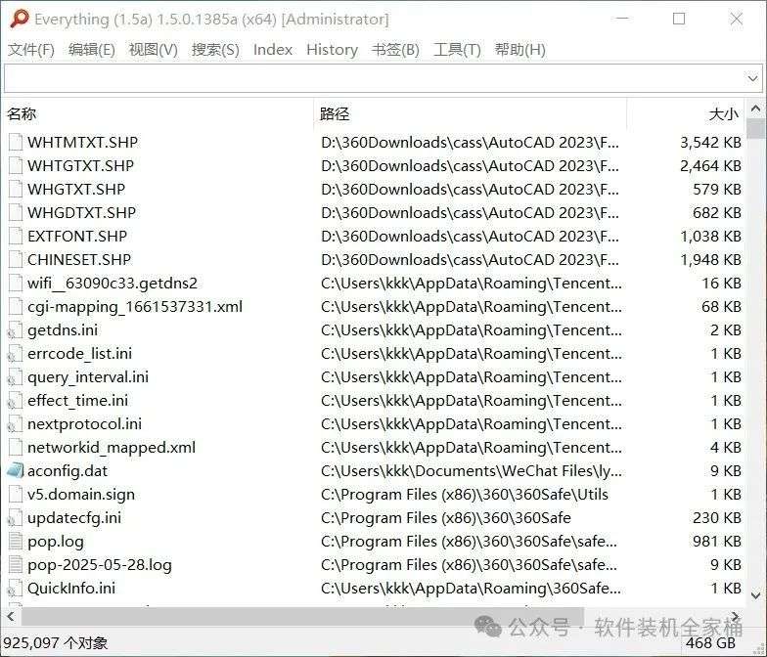This screenshot has width=767, height=657.
Task: Open the 搜索(S) menu
Action: point(215,49)
